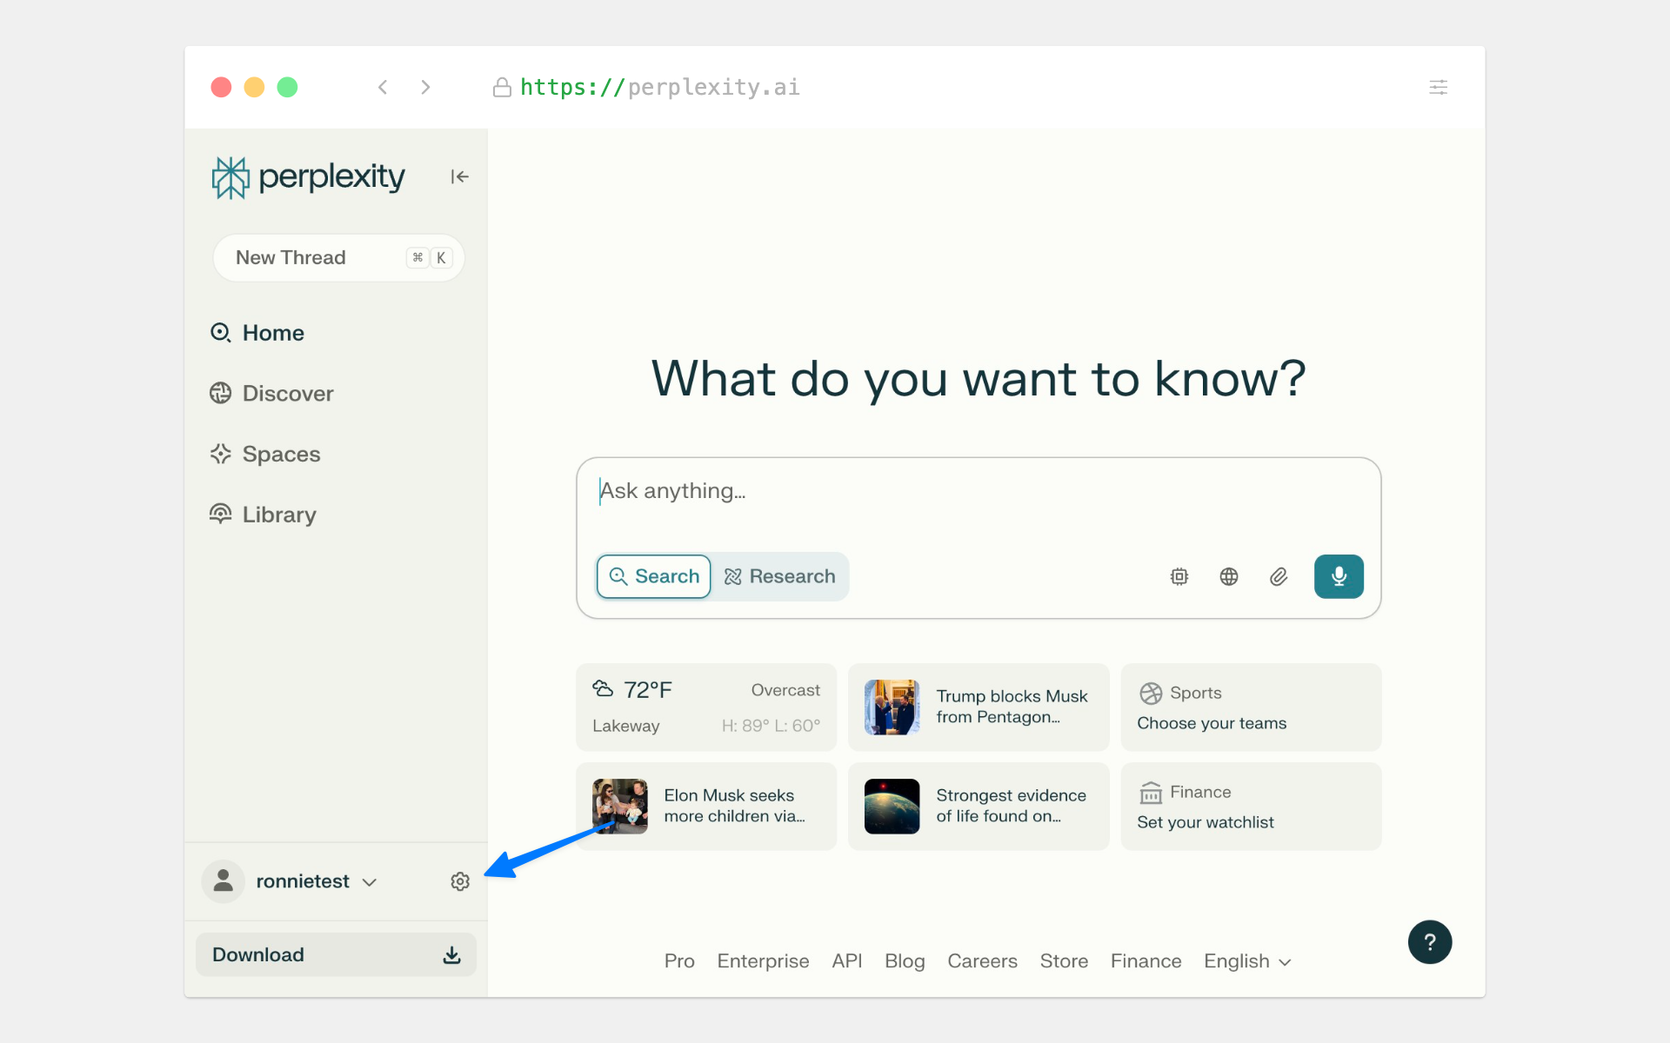Collapse the sidebar with the arrow icon
The image size is (1670, 1043).
click(459, 176)
